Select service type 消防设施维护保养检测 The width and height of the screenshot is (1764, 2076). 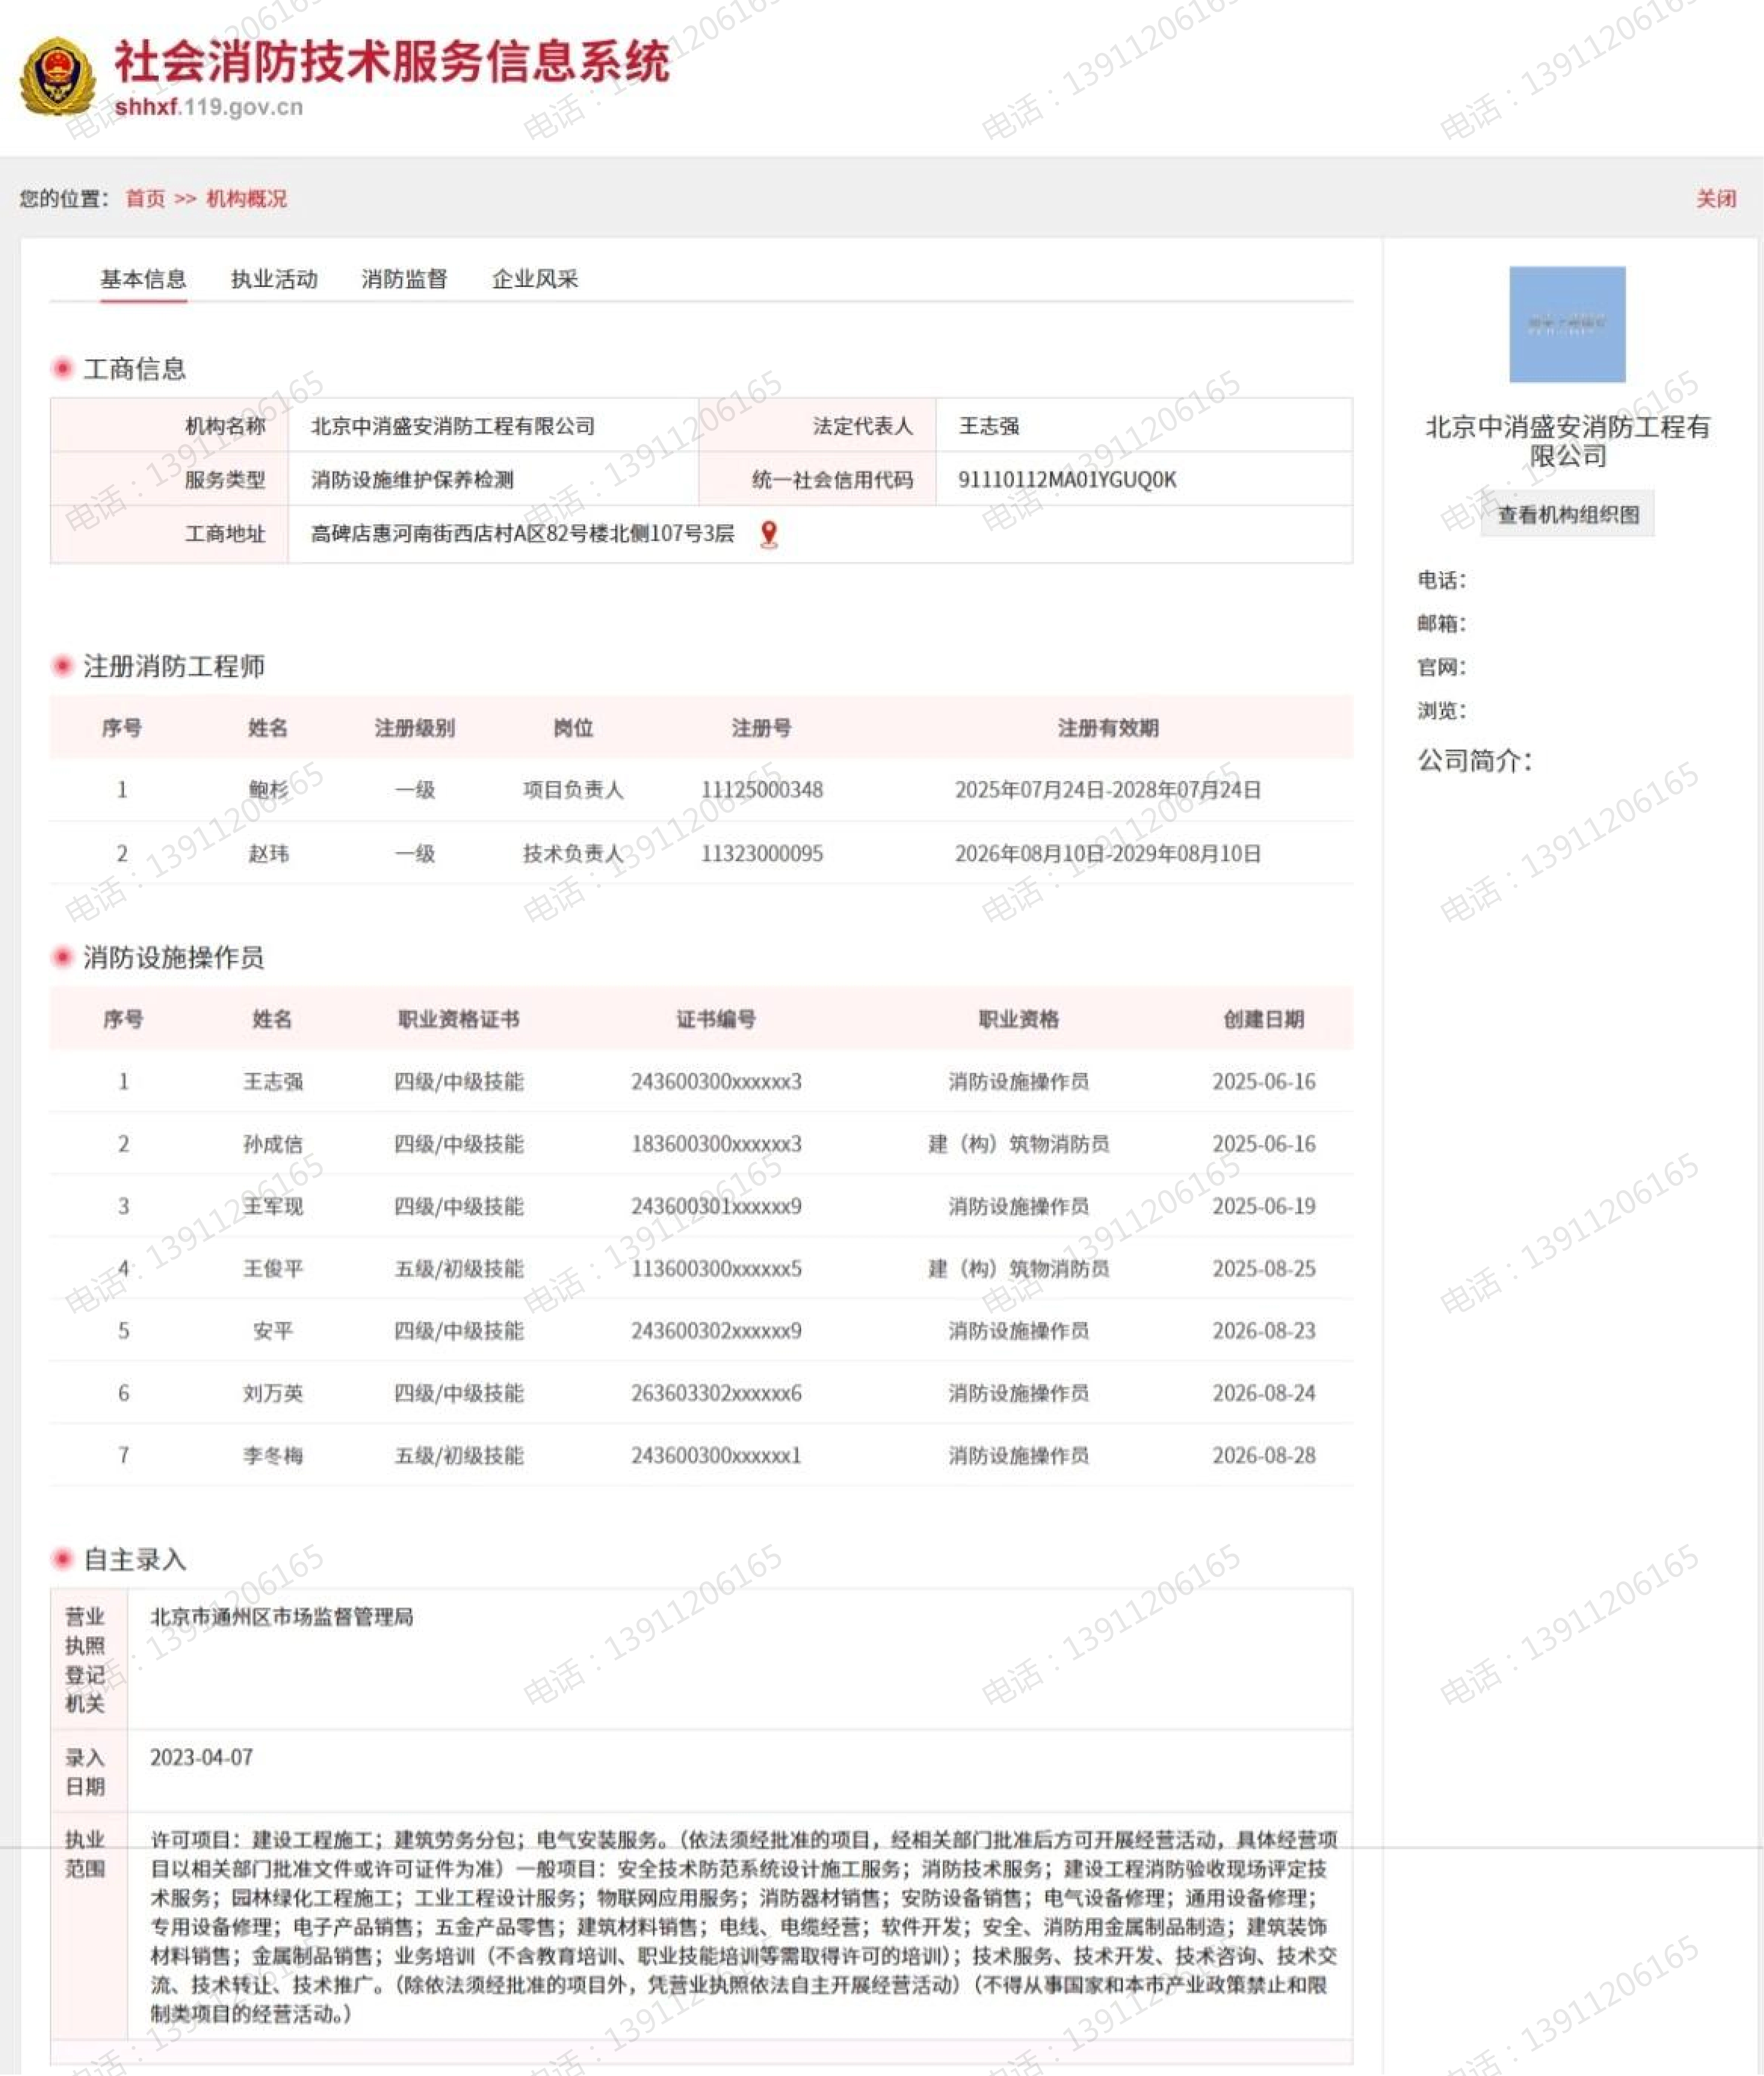(412, 479)
